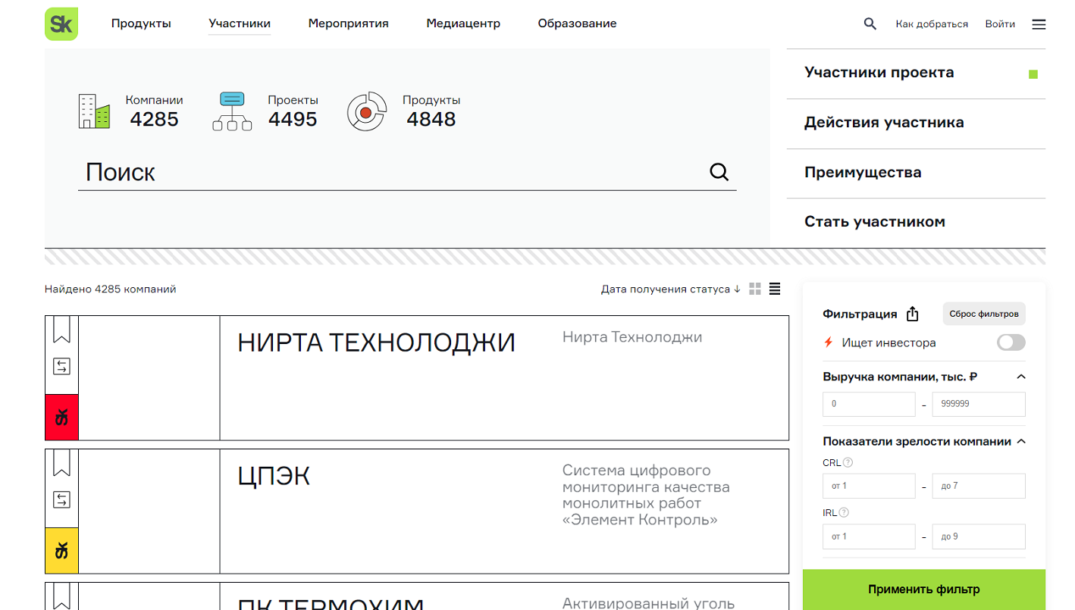Select Стать участником sidebar item
The width and height of the screenshot is (1075, 610).
(916, 223)
